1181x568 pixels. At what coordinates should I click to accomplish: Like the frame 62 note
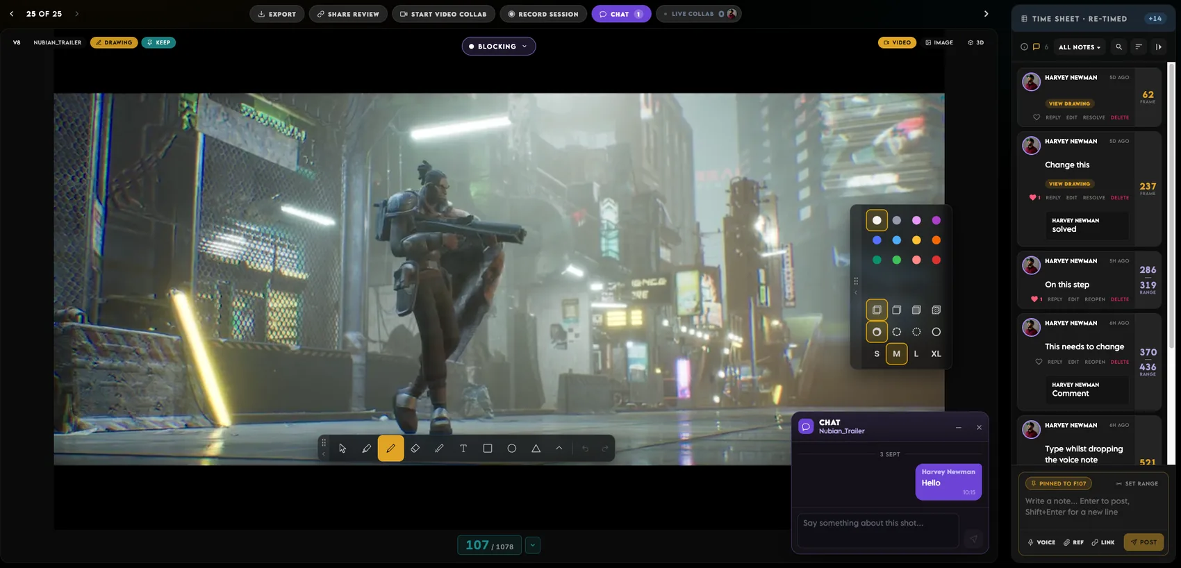click(x=1037, y=117)
